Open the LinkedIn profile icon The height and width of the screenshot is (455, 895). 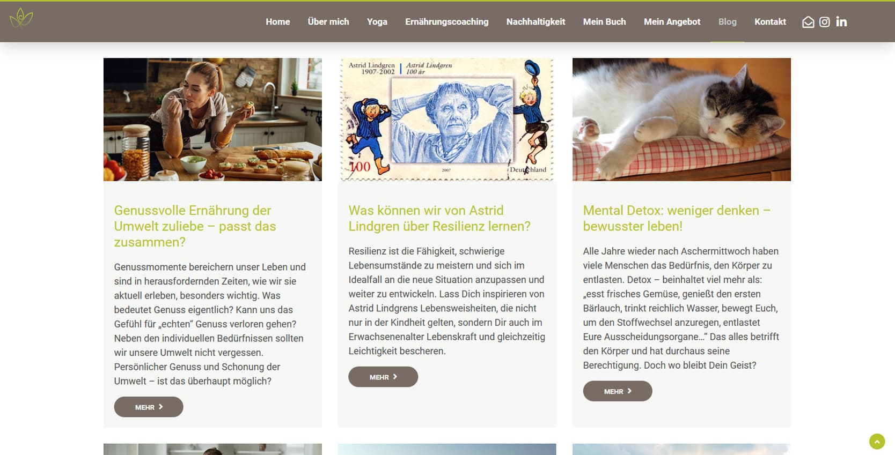tap(841, 22)
